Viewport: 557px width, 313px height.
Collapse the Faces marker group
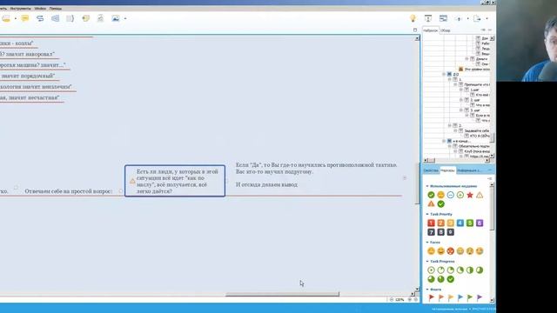pos(427,243)
